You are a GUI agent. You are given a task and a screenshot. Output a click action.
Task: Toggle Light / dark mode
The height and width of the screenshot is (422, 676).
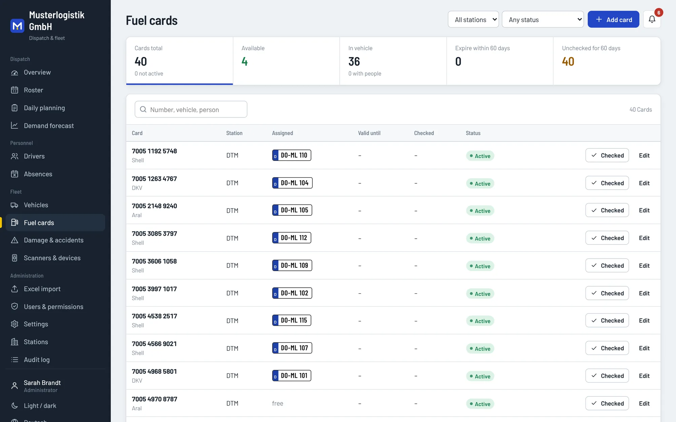tap(55, 406)
